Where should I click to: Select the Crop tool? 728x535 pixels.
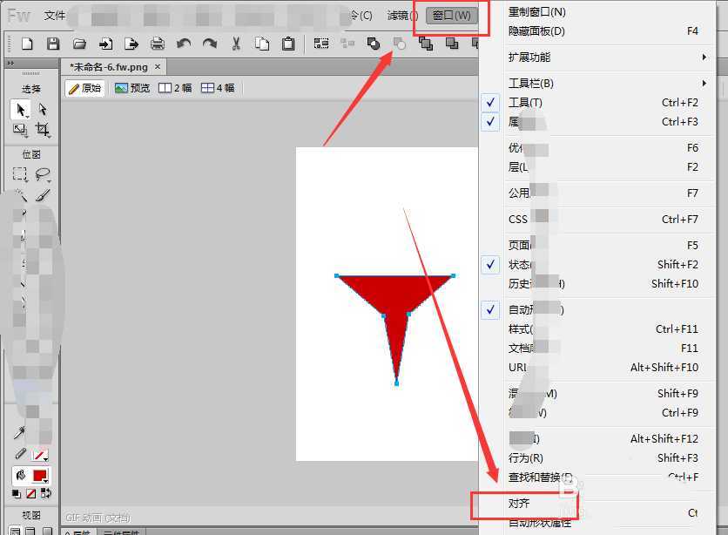click(x=42, y=130)
